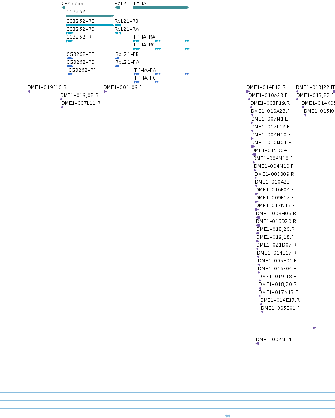Open the Tif-IA-RC transcript glyph
The image size is (335, 418).
161,49
